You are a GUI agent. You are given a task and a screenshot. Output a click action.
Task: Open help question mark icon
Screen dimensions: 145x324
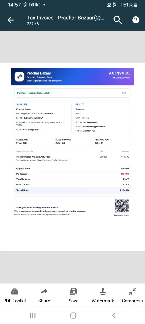point(136,20)
